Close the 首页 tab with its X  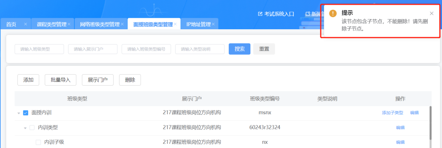click(x=25, y=24)
